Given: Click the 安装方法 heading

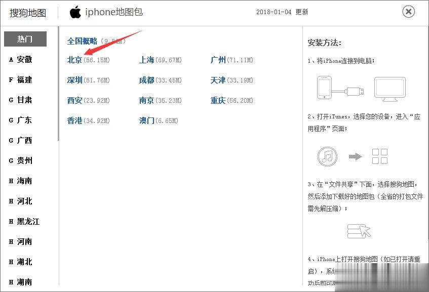Looking at the screenshot, I should click(324, 43).
